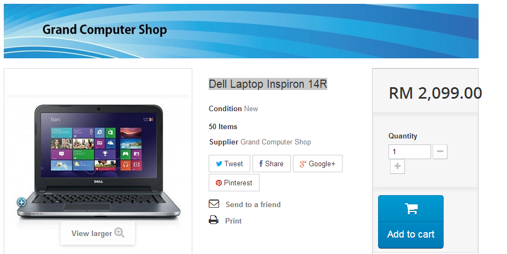Viewport: 507px width, 254px height.
Task: Click the Google+ logo icon
Action: click(303, 164)
